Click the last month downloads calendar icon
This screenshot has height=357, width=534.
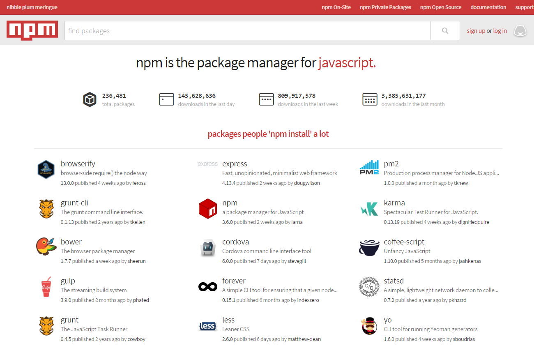(x=370, y=99)
